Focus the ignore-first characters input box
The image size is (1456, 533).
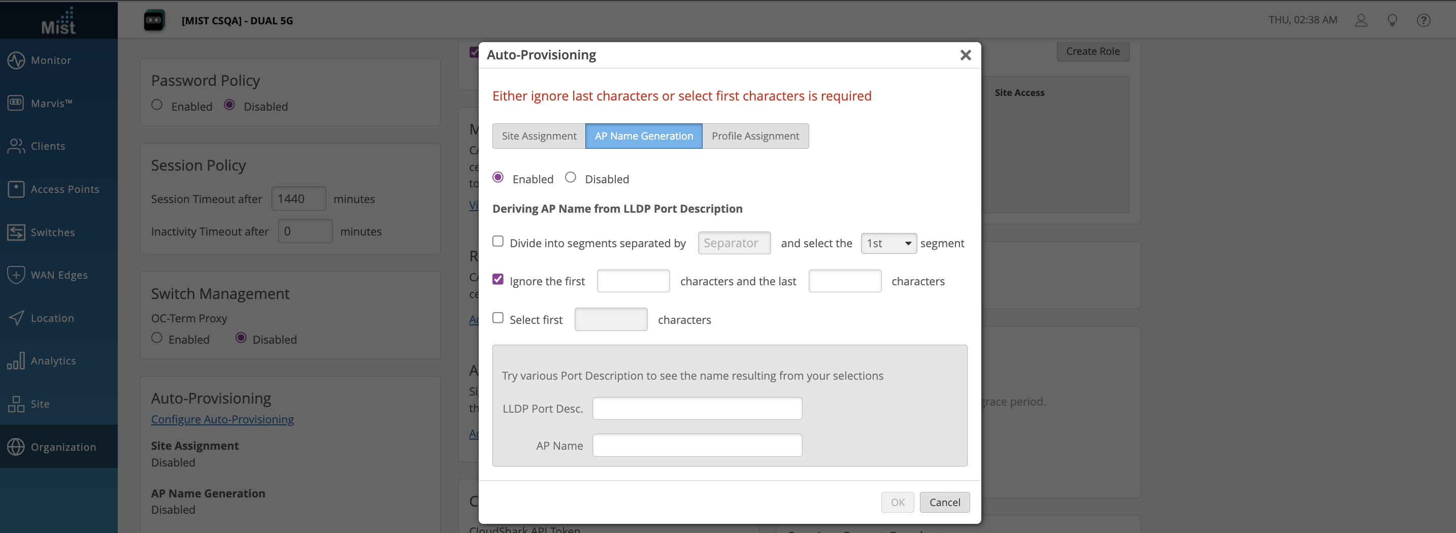tap(633, 282)
